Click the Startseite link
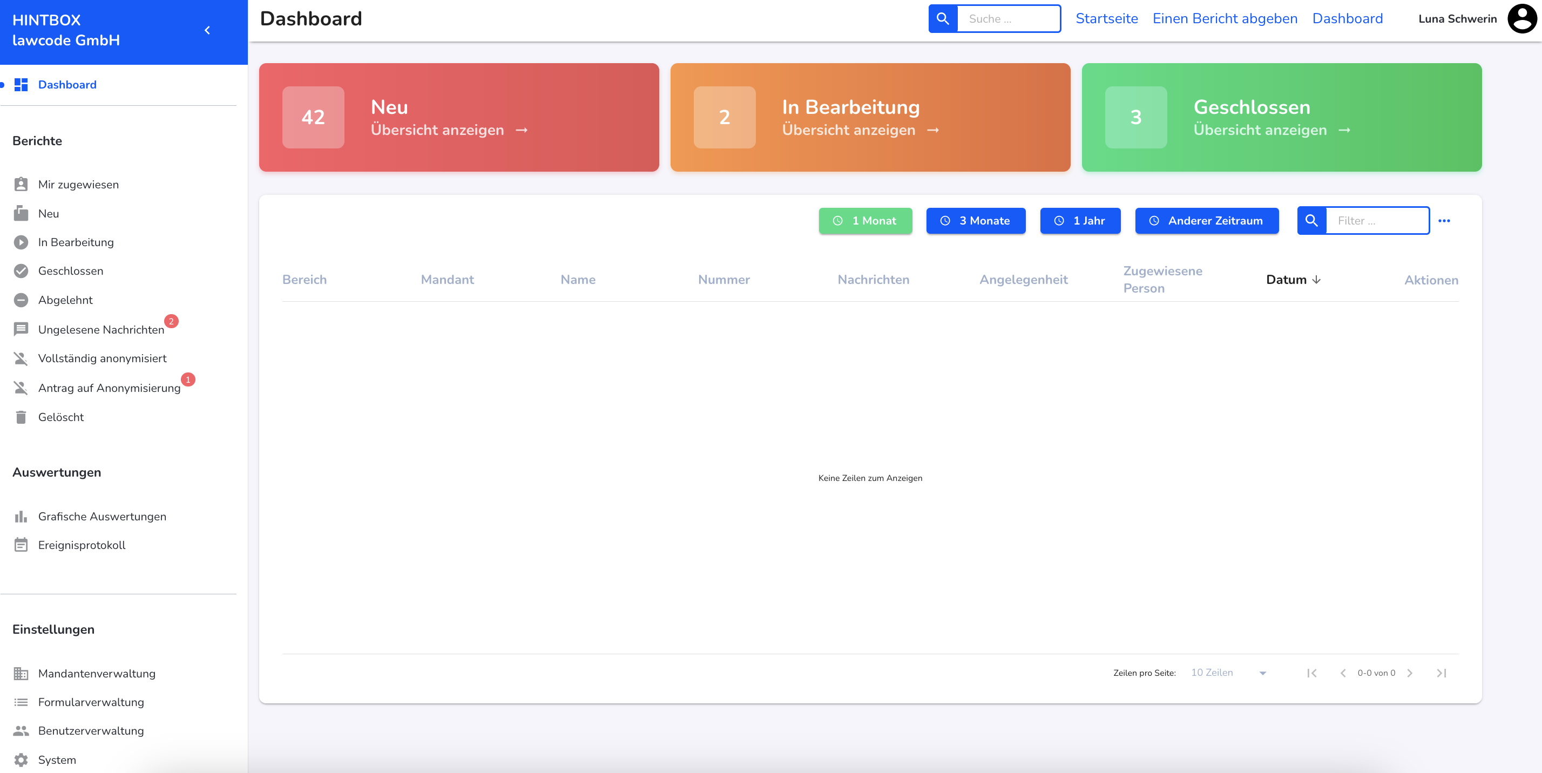1542x773 pixels. [x=1106, y=18]
